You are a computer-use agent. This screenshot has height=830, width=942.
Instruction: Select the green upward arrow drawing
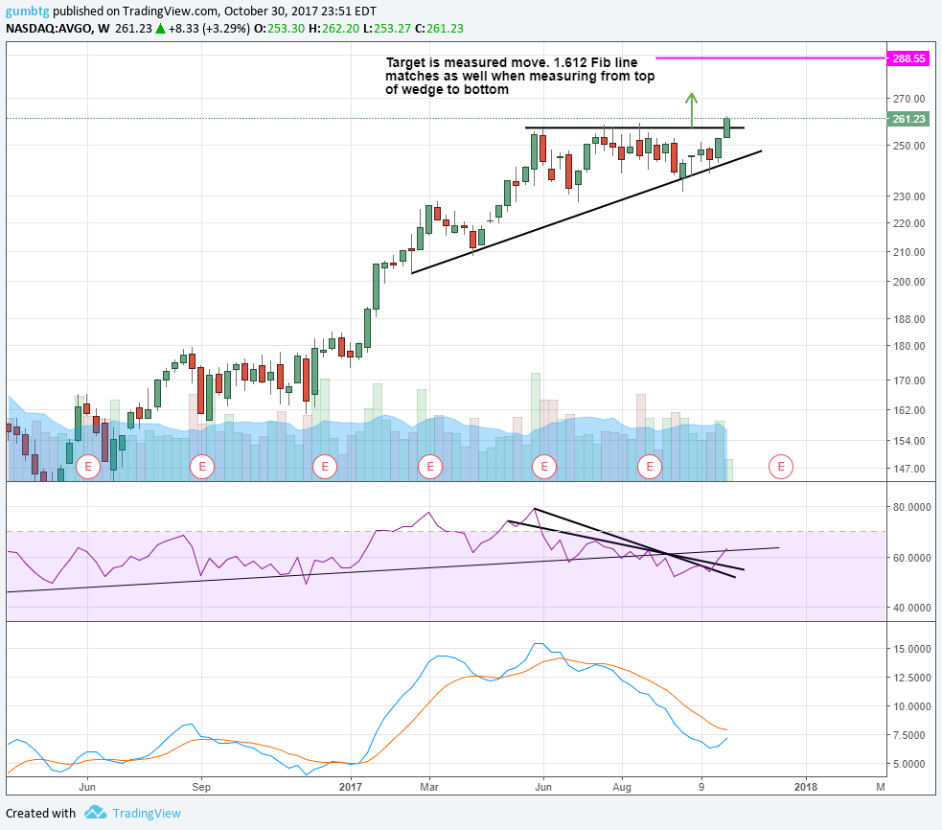[692, 110]
